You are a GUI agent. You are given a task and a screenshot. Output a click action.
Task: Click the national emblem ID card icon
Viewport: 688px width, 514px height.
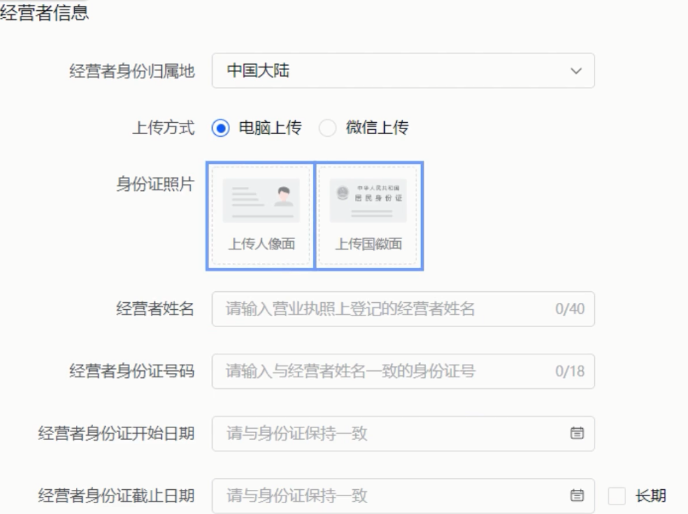368,200
